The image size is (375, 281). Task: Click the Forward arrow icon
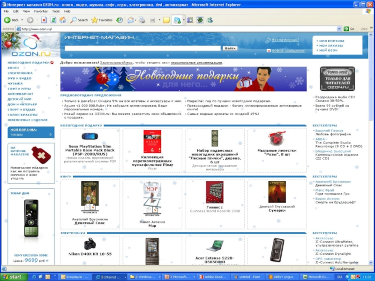(30, 20)
